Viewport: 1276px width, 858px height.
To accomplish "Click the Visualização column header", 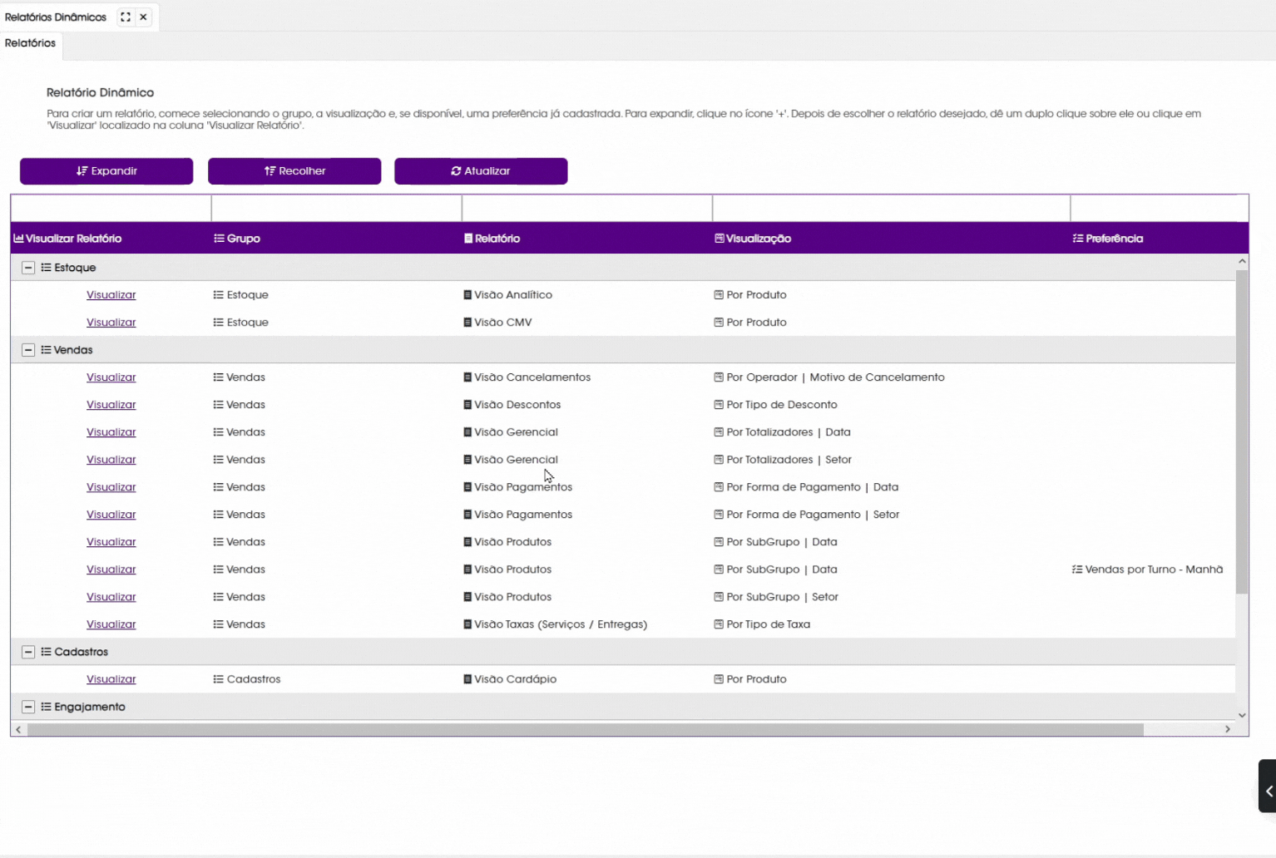I will click(758, 239).
